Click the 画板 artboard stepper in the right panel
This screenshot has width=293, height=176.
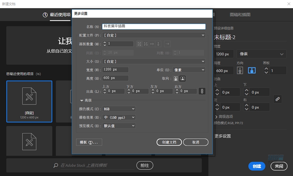[266, 71]
